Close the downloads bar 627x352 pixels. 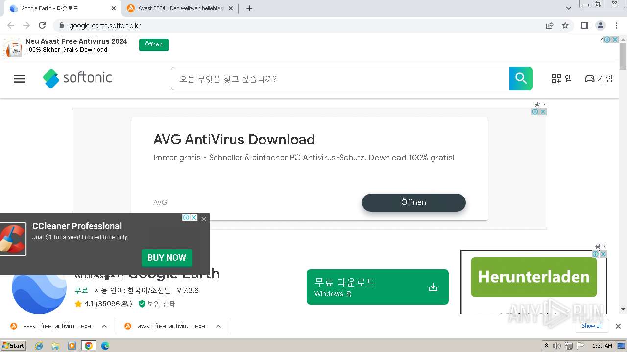coord(618,326)
